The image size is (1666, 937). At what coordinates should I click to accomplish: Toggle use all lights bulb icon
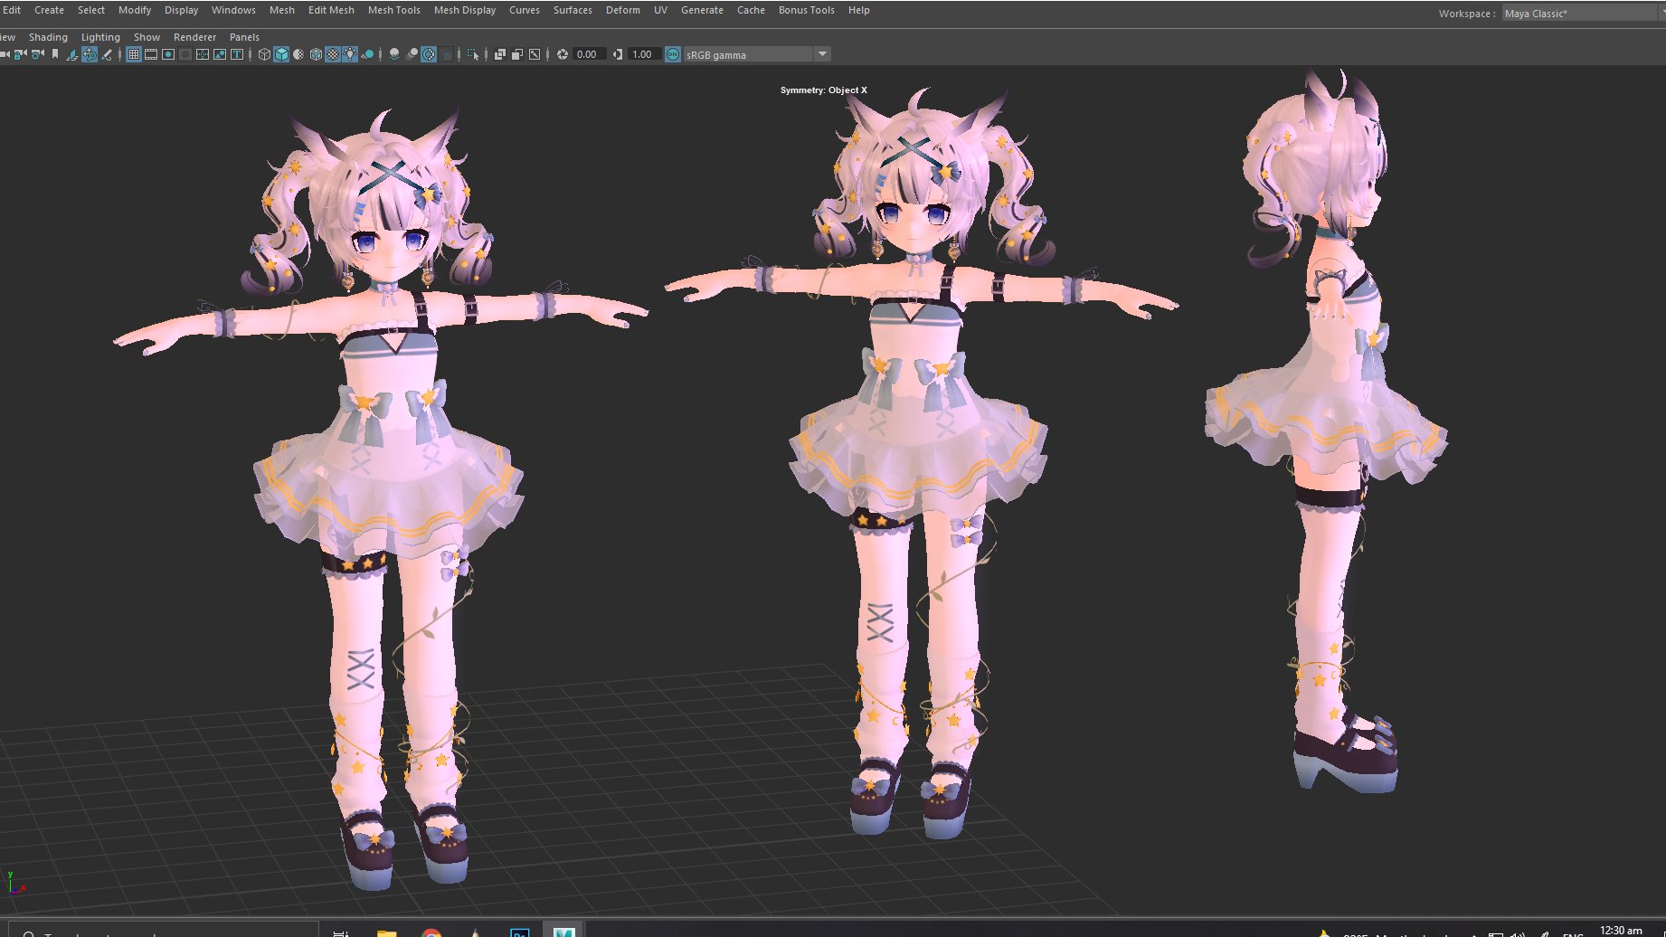350,54
